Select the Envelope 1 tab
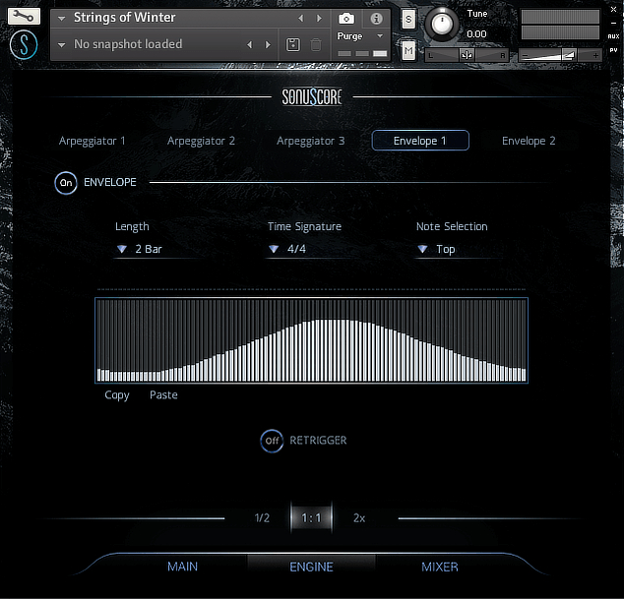The image size is (624, 599). click(x=420, y=141)
